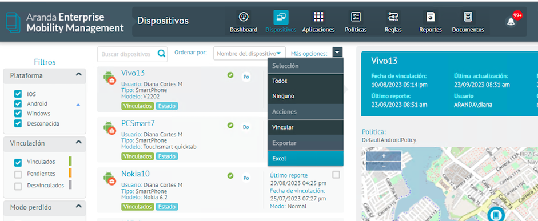Click the small blue arrow beside Android

[78, 105]
